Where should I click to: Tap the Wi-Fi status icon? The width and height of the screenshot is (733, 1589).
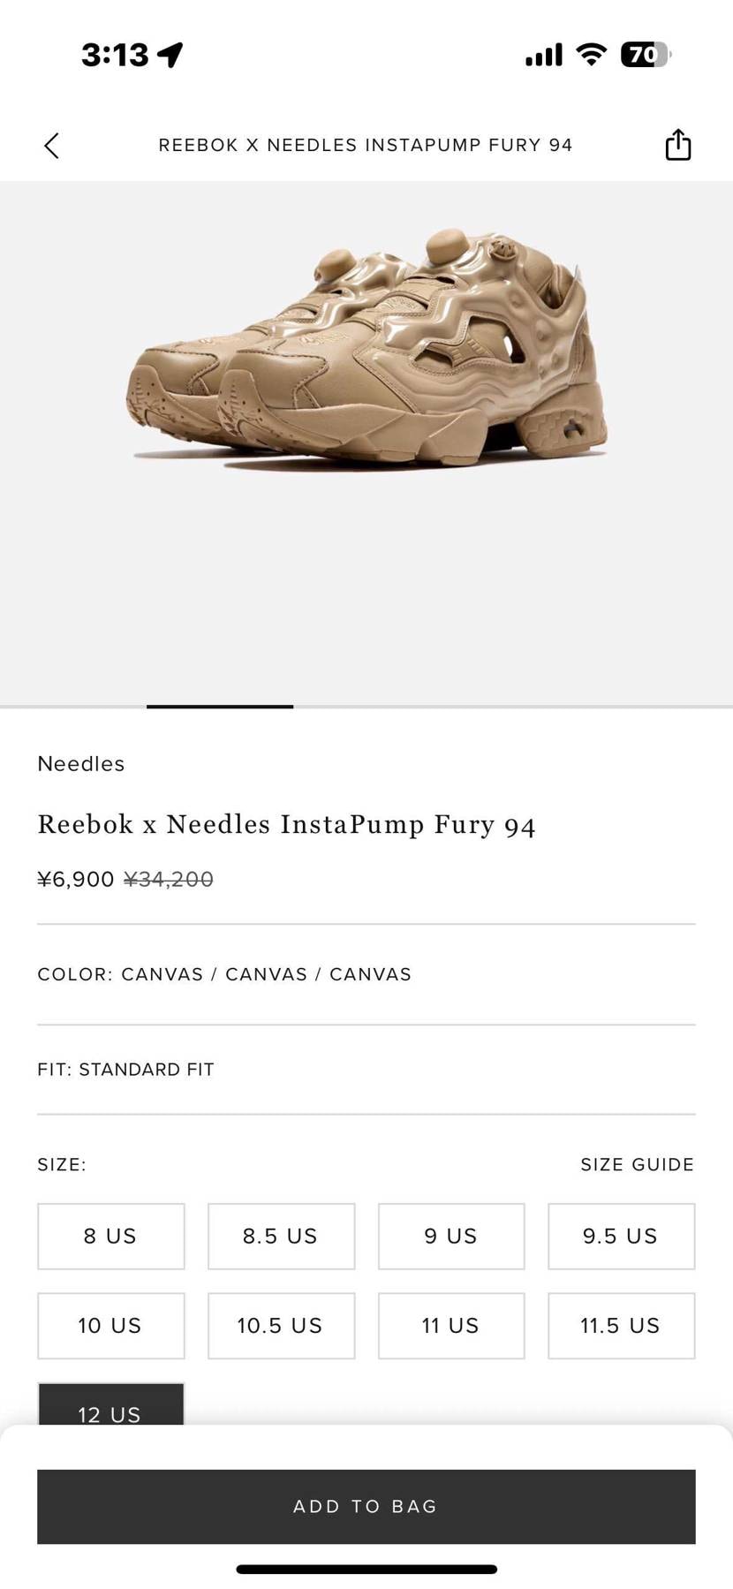pyautogui.click(x=591, y=55)
